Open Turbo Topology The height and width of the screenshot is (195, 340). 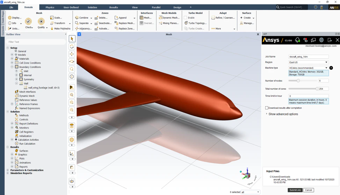195,23
